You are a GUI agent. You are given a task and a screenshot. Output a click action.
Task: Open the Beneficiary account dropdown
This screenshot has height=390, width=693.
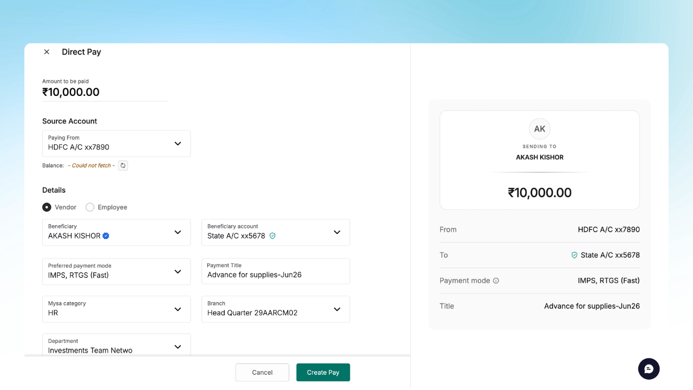pos(276,232)
